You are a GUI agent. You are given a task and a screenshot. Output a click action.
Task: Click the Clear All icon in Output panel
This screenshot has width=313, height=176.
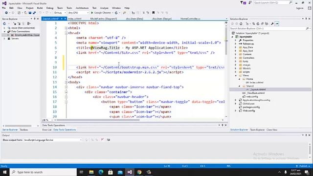(x=102, y=140)
